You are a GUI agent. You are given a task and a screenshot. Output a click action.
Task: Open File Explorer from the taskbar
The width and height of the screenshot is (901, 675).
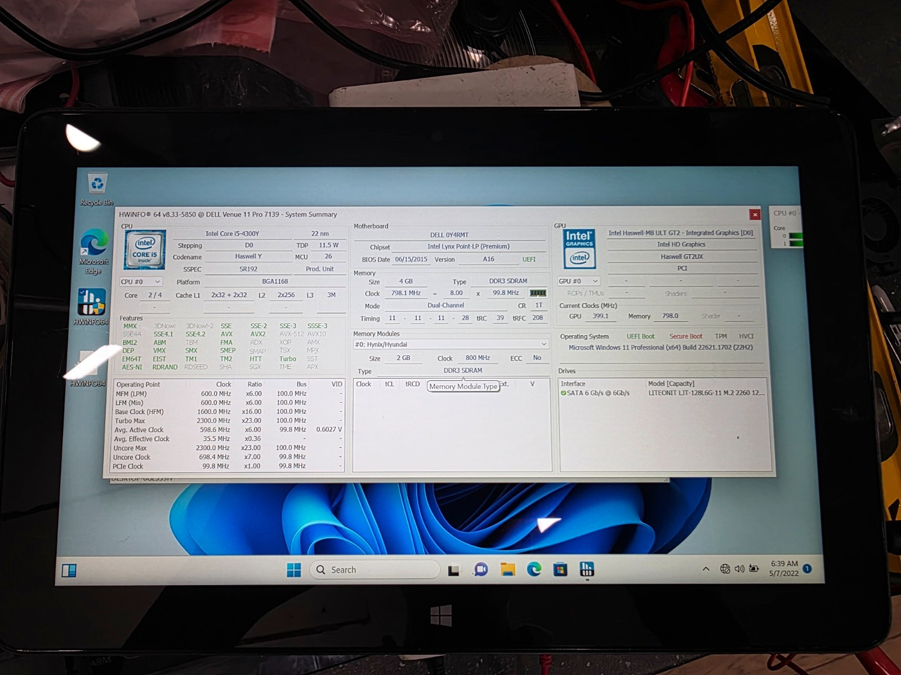pyautogui.click(x=507, y=569)
